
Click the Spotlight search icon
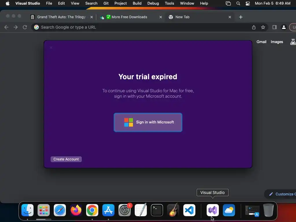238,3
